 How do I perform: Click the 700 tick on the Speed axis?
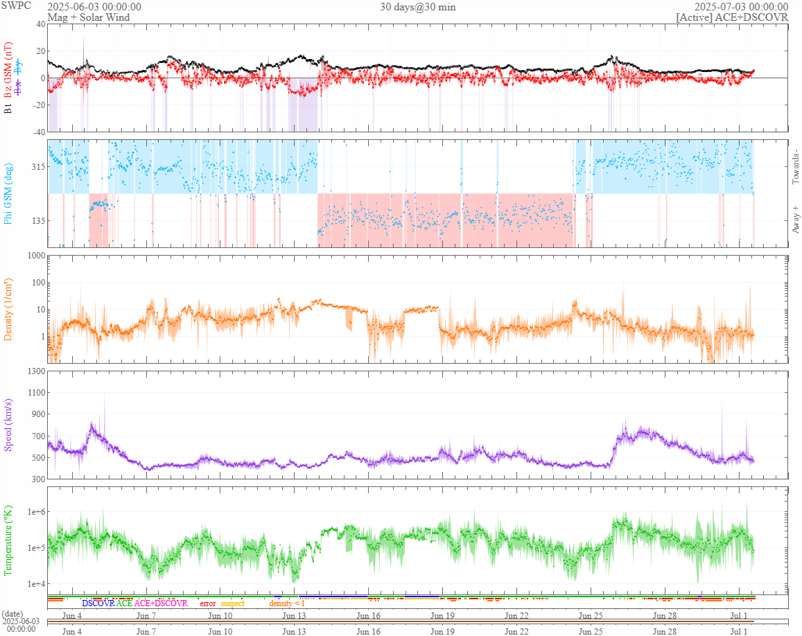(x=38, y=436)
